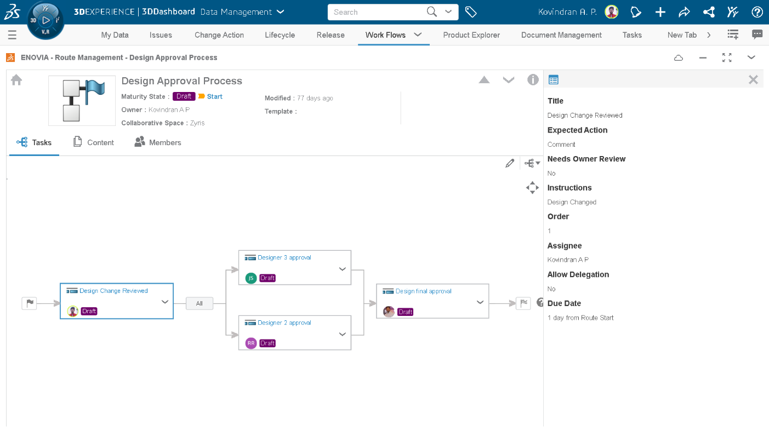Click the Search input field
Screen dimensions: 769x432
tap(378, 12)
